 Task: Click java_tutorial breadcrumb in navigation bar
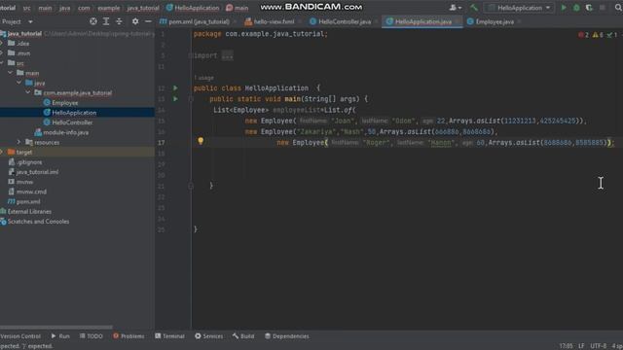tap(143, 8)
